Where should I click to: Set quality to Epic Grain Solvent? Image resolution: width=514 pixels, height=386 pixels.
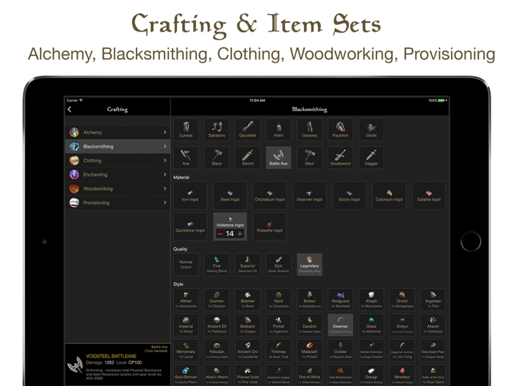(278, 264)
